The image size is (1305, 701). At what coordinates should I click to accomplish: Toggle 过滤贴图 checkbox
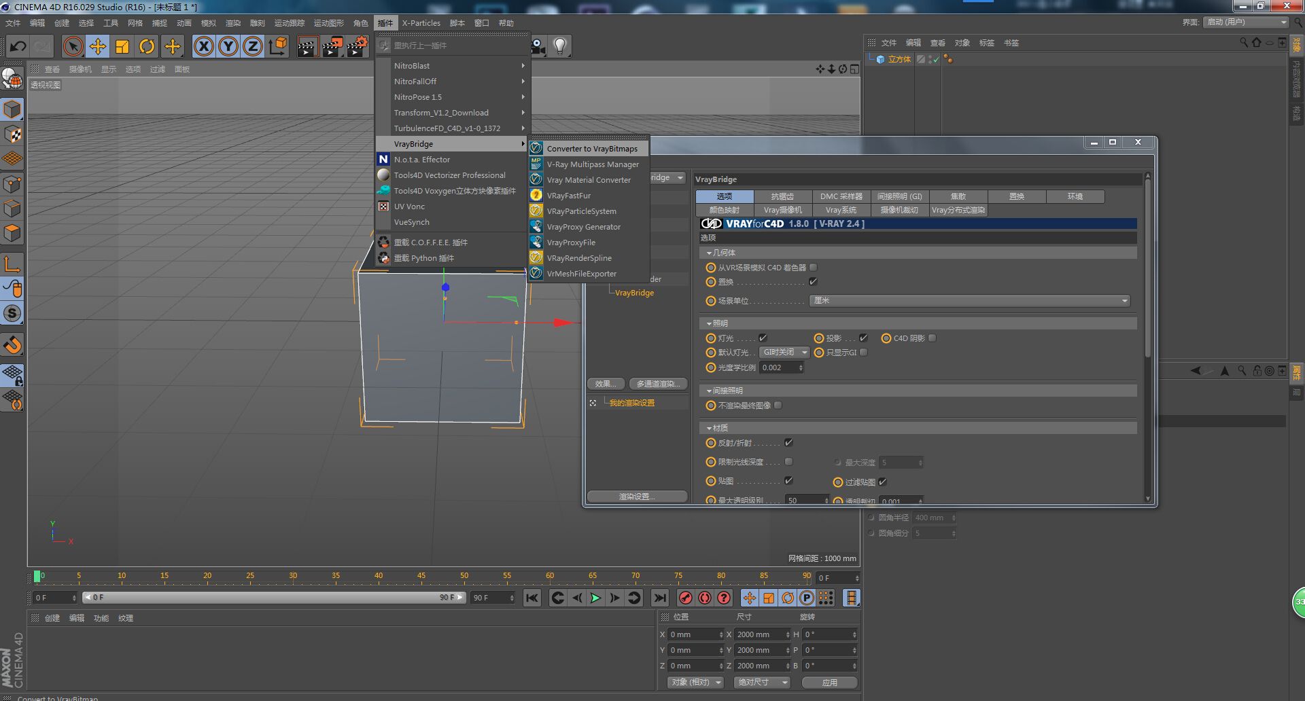882,482
